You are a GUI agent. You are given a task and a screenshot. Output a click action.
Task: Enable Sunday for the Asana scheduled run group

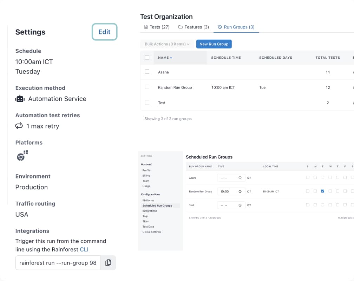point(308,177)
